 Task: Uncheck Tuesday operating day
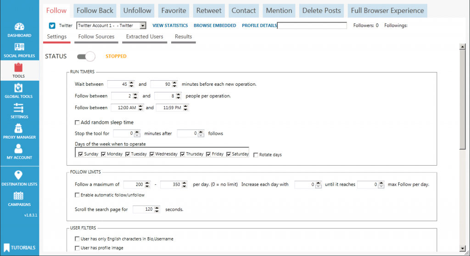(x=128, y=154)
